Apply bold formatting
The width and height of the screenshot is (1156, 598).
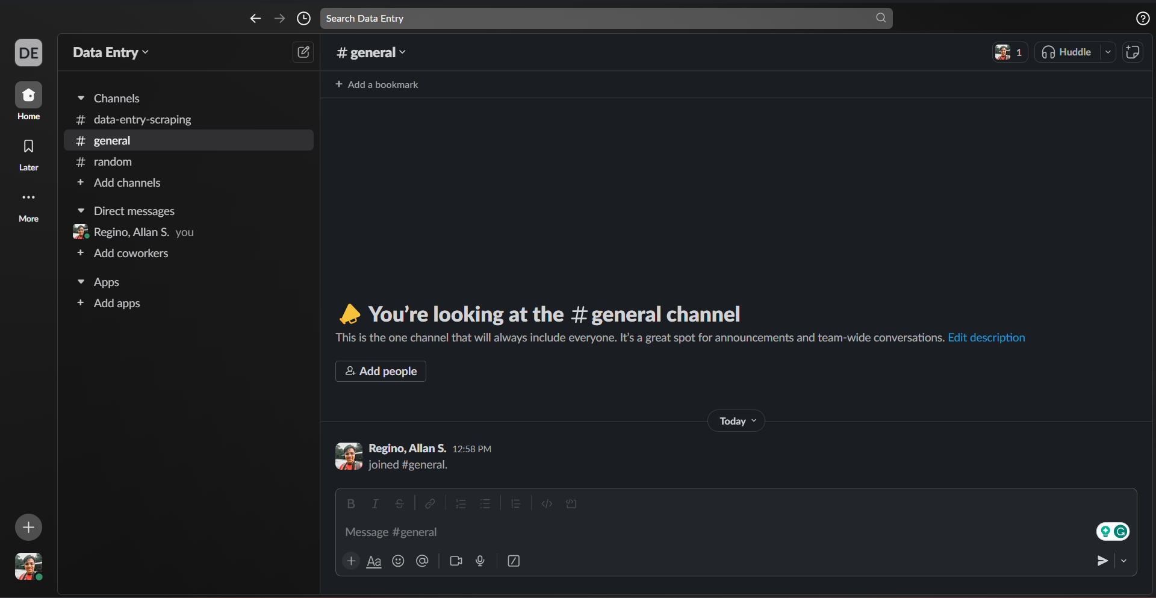pyautogui.click(x=351, y=504)
